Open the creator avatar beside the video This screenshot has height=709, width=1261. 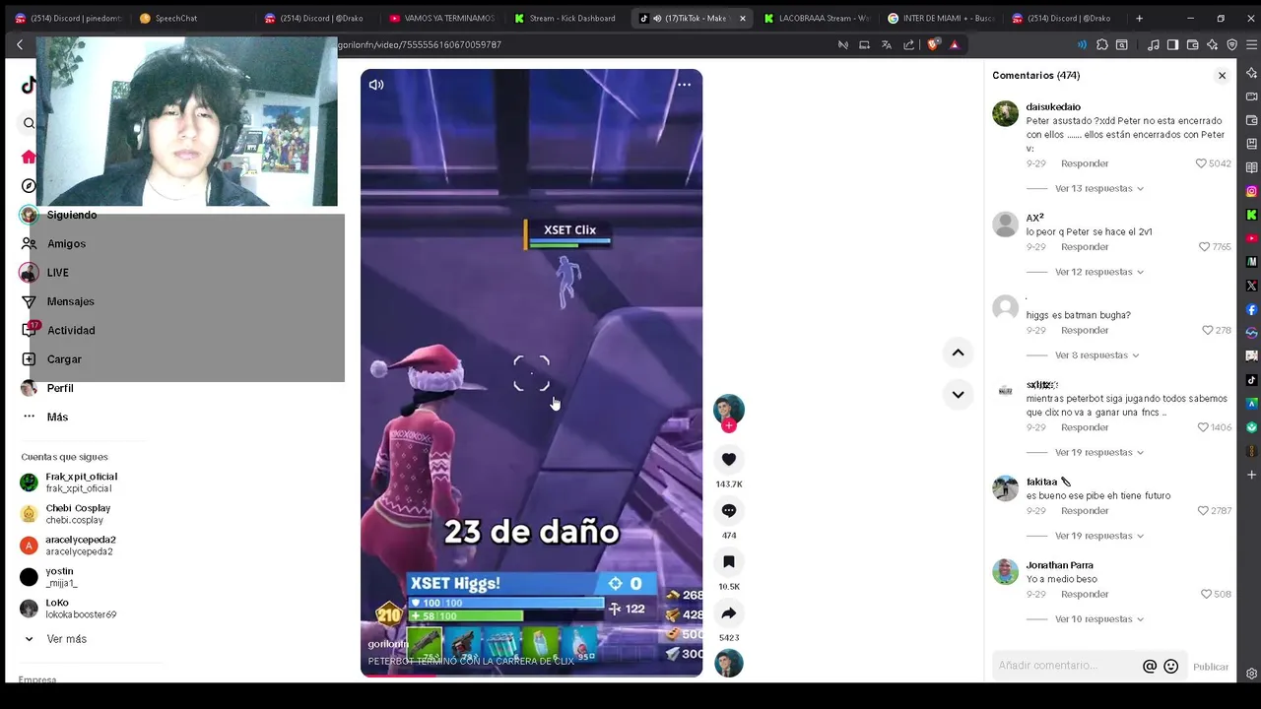[729, 409]
